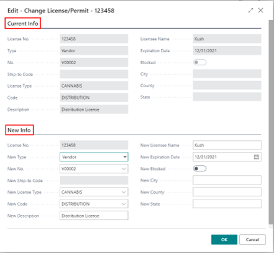The height and width of the screenshot is (253, 274).
Task: Click into the New County field
Action: pos(227,192)
